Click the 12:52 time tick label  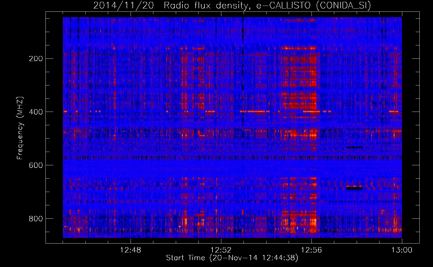click(x=221, y=250)
